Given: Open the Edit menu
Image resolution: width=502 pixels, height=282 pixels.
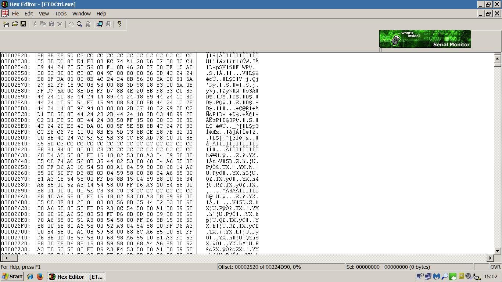Looking at the screenshot, I should (x=29, y=14).
